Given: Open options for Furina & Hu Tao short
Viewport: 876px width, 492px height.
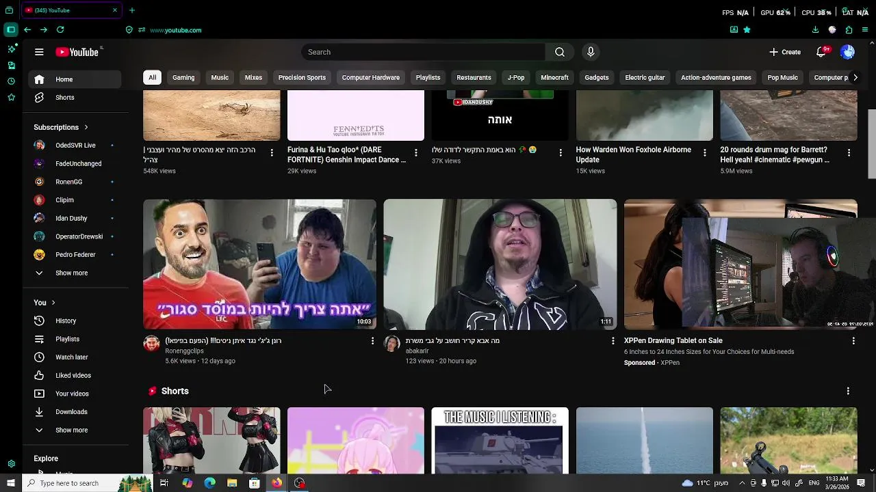Looking at the screenshot, I should click(x=415, y=152).
